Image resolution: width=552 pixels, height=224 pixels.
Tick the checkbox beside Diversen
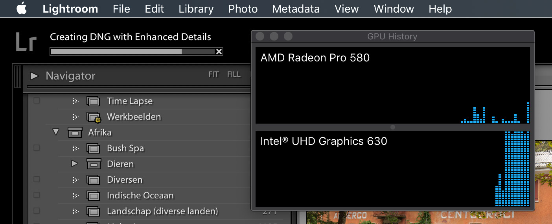click(x=37, y=180)
